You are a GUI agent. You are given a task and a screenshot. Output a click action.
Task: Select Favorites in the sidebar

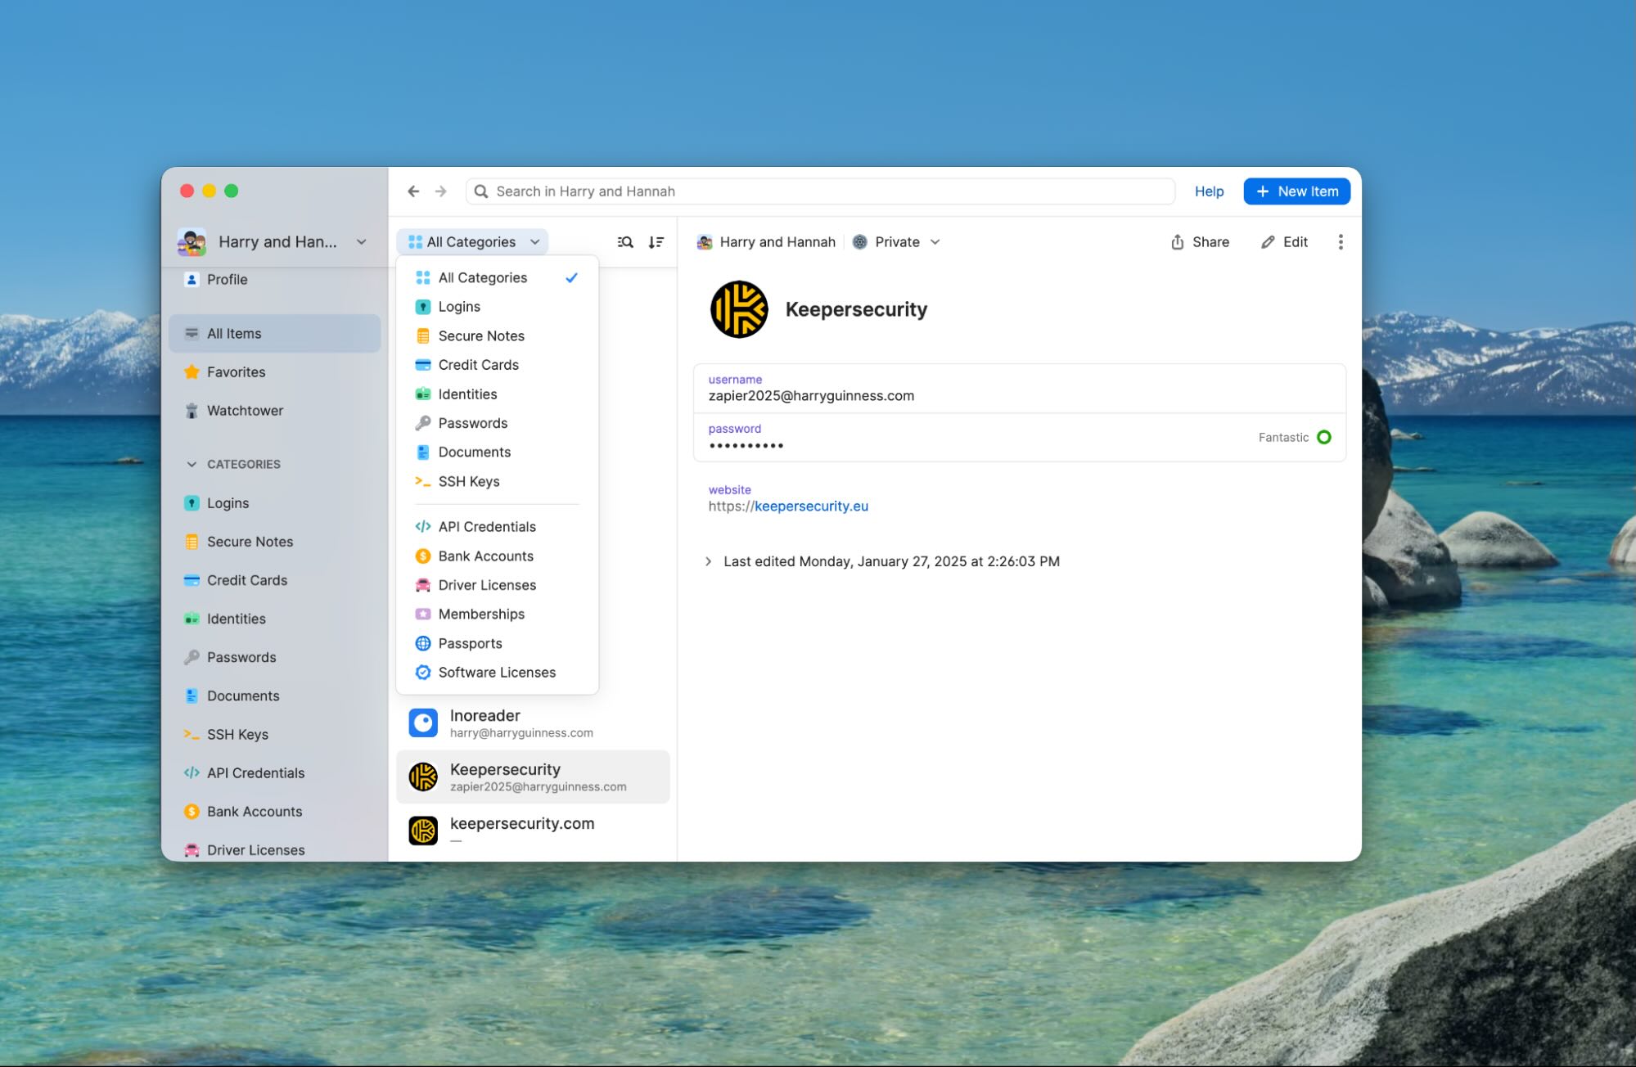click(x=235, y=371)
